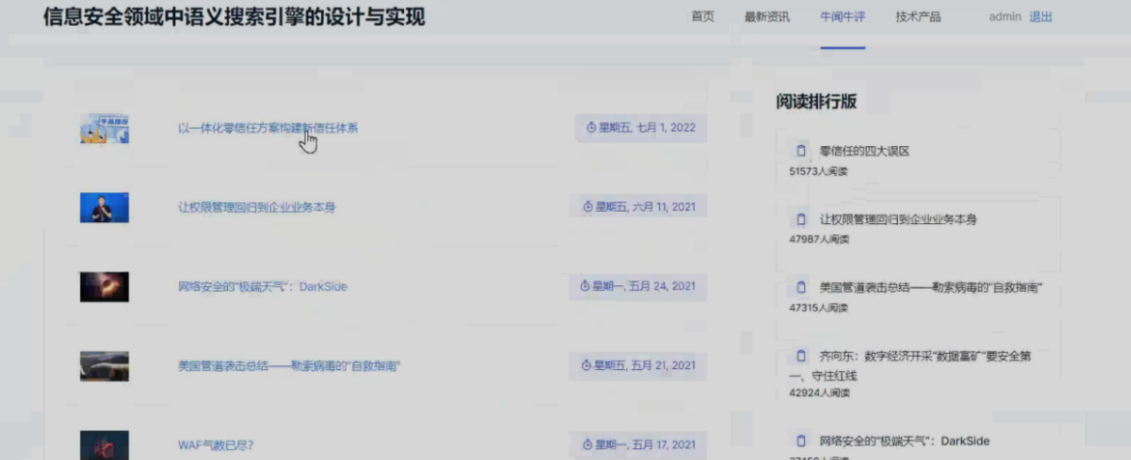Click the date badge 星期一, 五月 24, 2021
This screenshot has height=460, width=1131.
pyautogui.click(x=638, y=286)
